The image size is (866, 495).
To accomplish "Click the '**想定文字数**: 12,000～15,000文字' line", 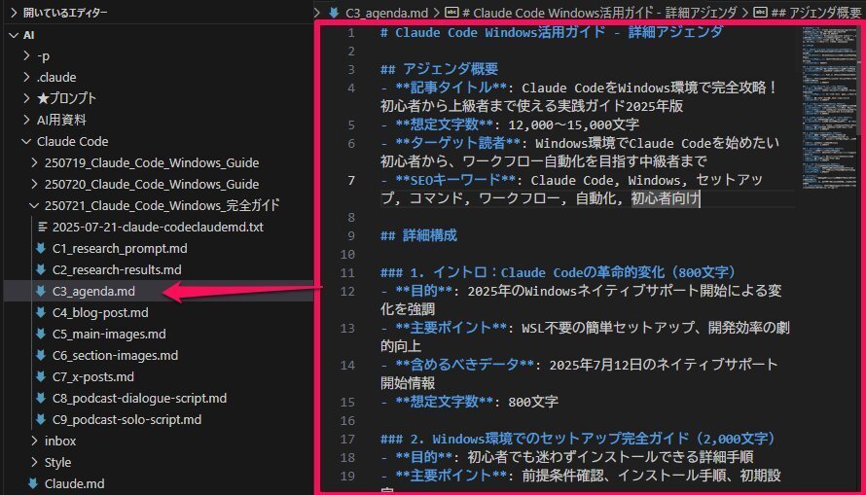I will point(510,124).
